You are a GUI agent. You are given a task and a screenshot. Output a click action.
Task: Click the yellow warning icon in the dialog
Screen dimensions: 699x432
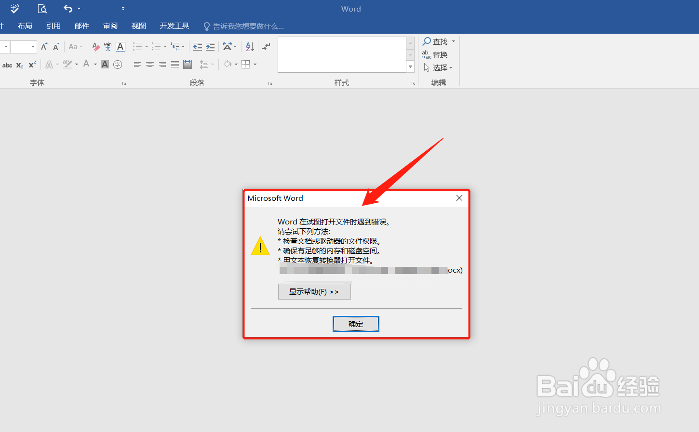[x=260, y=246]
